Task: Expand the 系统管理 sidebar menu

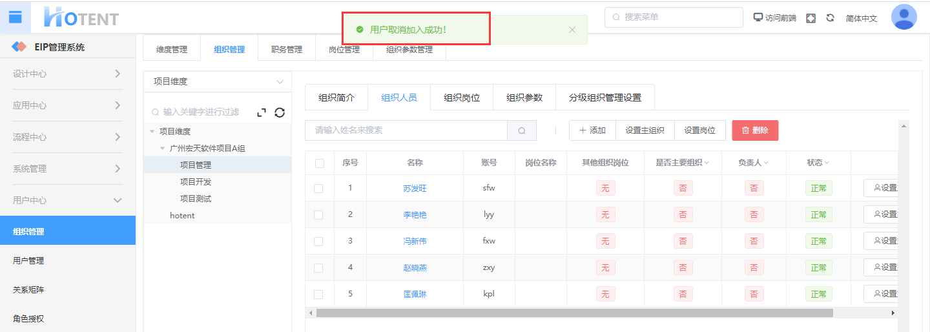Action: pyautogui.click(x=67, y=169)
